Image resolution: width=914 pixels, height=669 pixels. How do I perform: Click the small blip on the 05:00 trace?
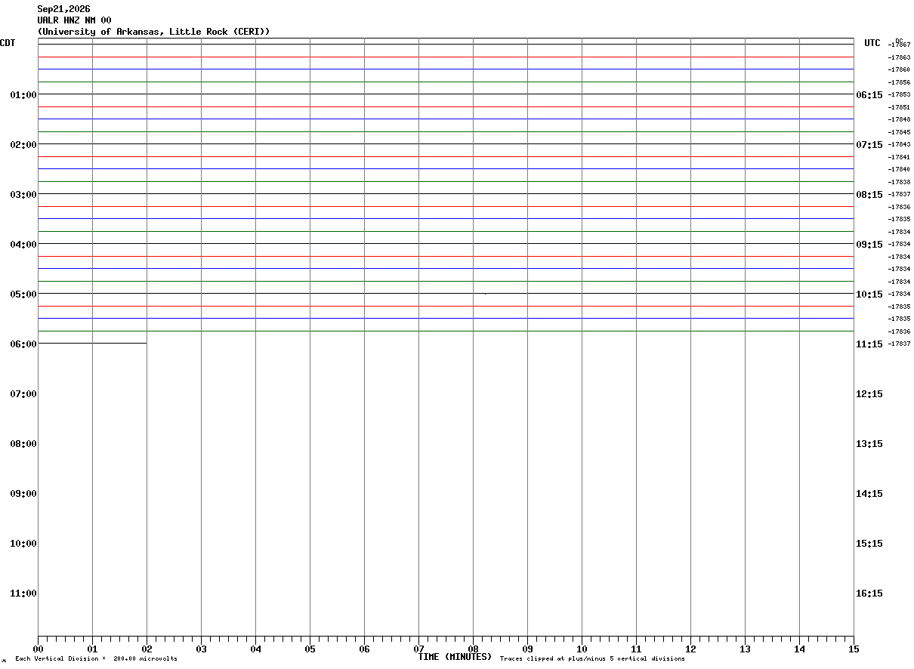(x=485, y=293)
